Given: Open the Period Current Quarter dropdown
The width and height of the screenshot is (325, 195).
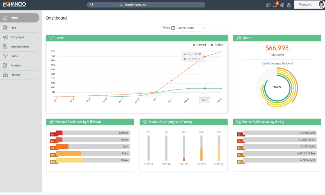Looking at the screenshot, I should 184,28.
